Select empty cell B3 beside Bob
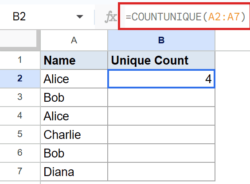 click(x=161, y=97)
